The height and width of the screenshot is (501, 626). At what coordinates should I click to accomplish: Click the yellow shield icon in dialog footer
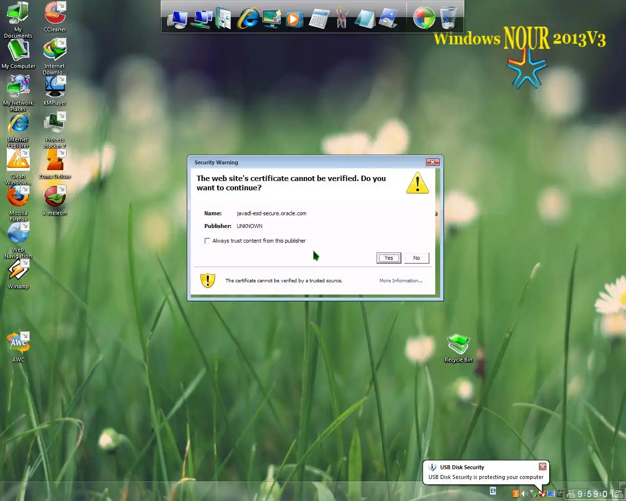(208, 280)
